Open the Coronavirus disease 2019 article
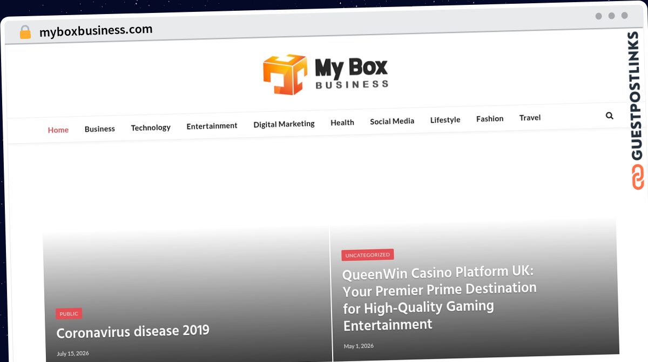The width and height of the screenshot is (648, 362). coord(133,332)
